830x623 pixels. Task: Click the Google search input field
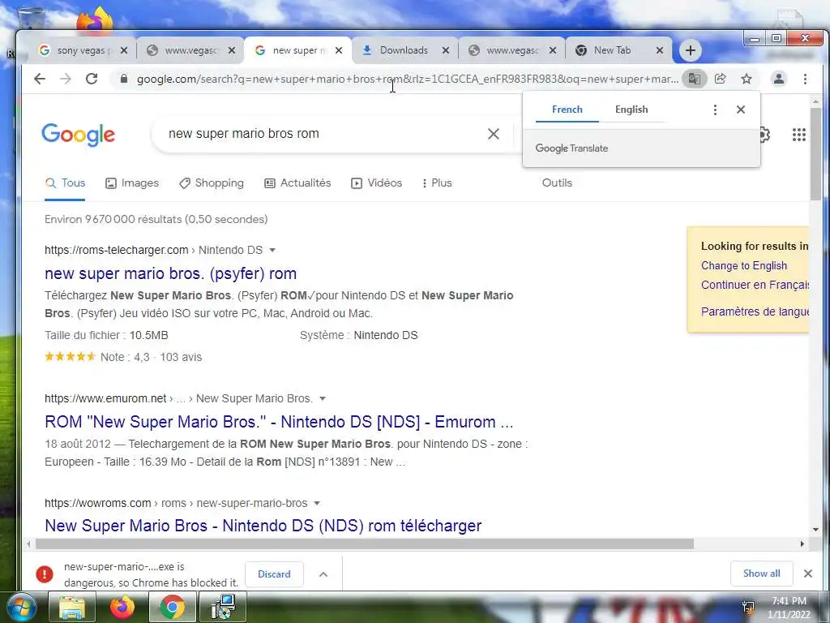pyautogui.click(x=323, y=134)
